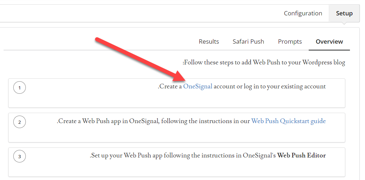Click the bold Web Push Editor text
This screenshot has height=180, width=365.
pyautogui.click(x=301, y=155)
